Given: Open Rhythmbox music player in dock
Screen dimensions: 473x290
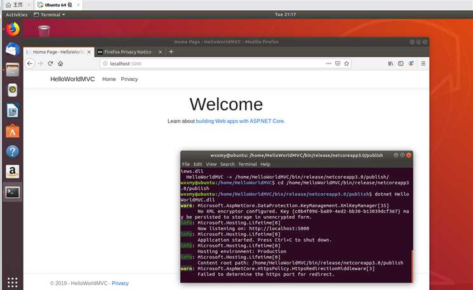Looking at the screenshot, I should tap(12, 90).
